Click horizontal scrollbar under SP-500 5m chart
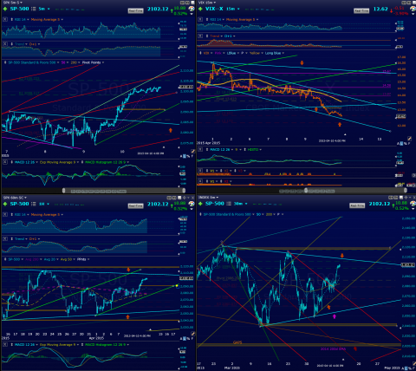The image size is (416, 371). (124, 191)
